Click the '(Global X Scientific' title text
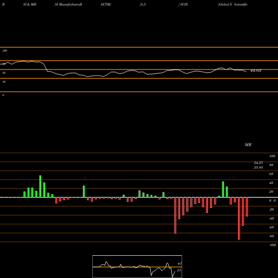The height and width of the screenshot is (278, 278). 233,4
